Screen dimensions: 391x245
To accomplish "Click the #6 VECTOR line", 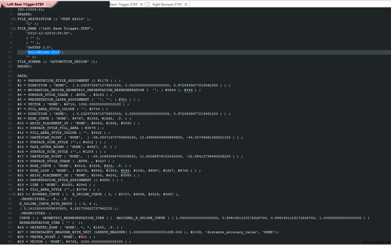I will [73, 104].
